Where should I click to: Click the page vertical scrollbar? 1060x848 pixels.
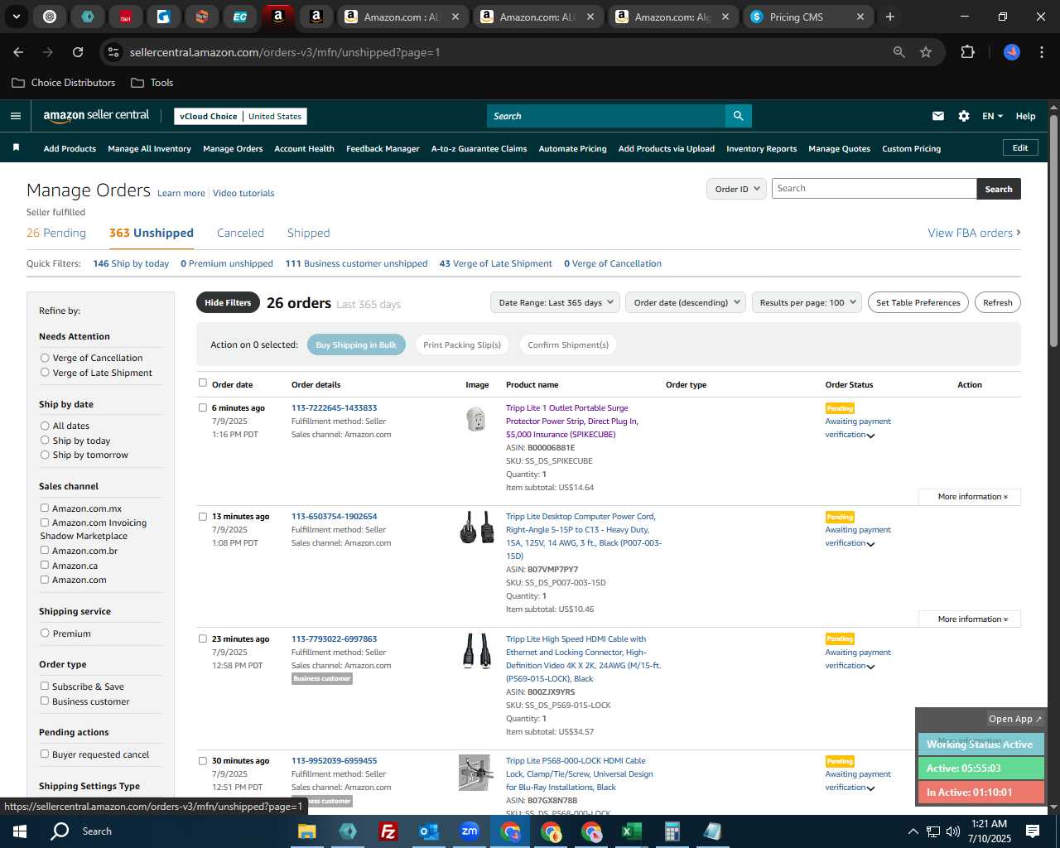coord(1053,229)
